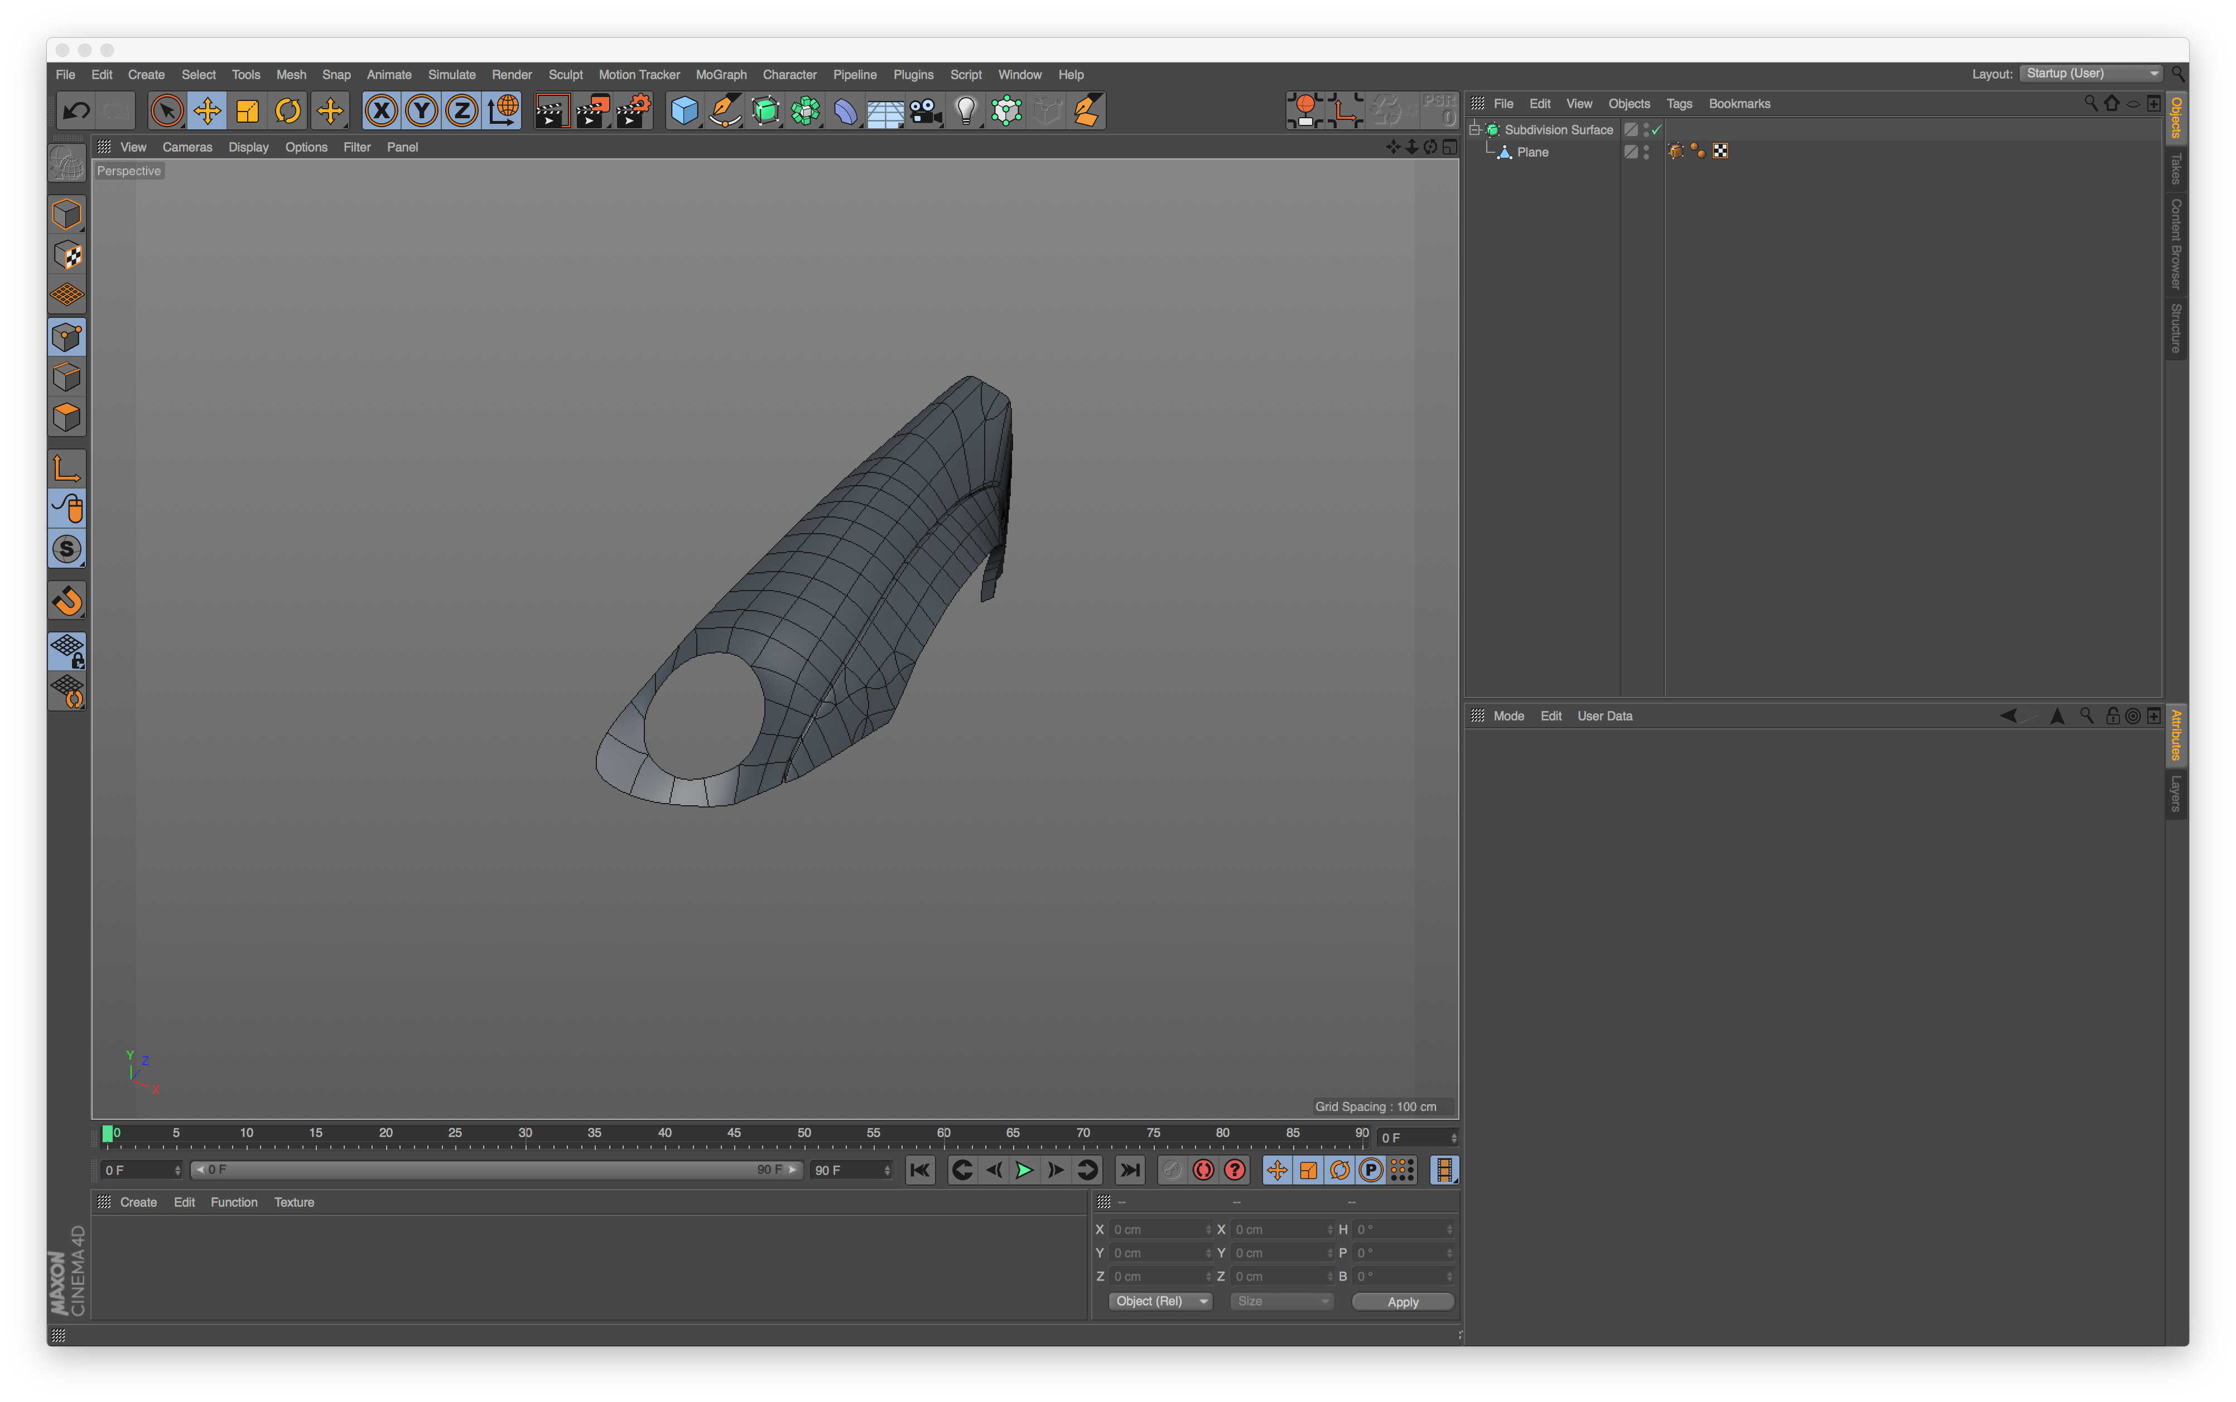Click the Floor environment icon

click(x=886, y=112)
